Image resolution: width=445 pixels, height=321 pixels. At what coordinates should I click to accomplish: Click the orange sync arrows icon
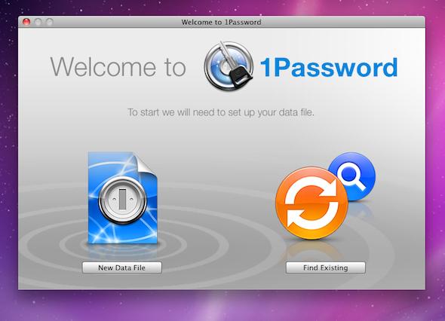point(311,203)
